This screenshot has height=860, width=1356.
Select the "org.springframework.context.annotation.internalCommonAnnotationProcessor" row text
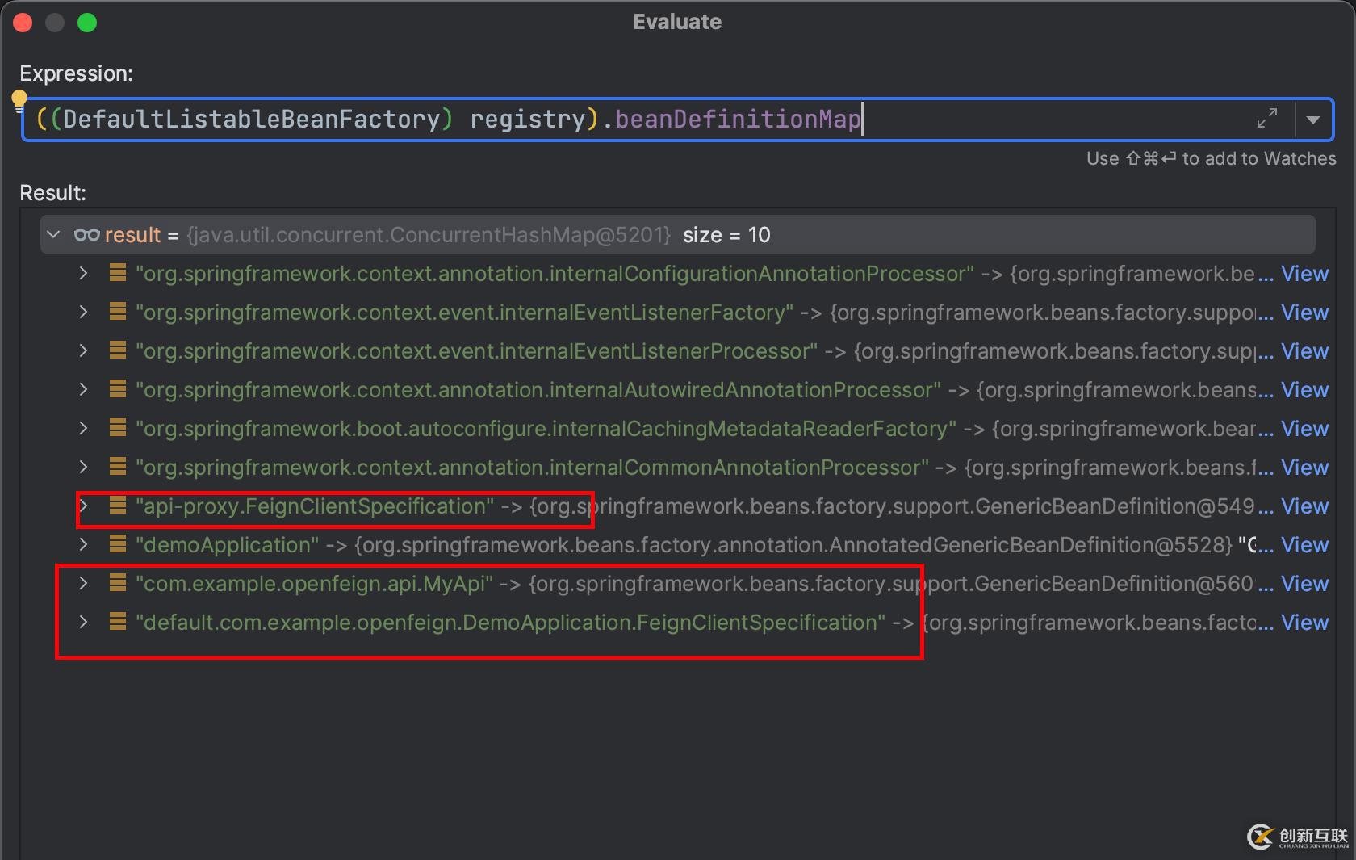[x=533, y=468]
